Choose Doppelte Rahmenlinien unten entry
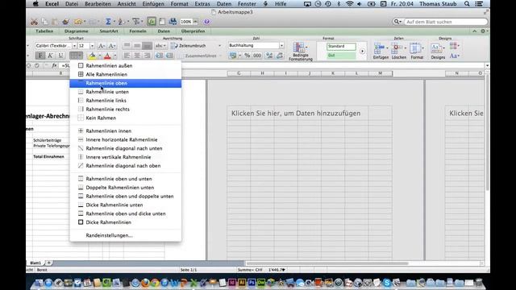Viewport: 516px width, 290px height. (126, 188)
